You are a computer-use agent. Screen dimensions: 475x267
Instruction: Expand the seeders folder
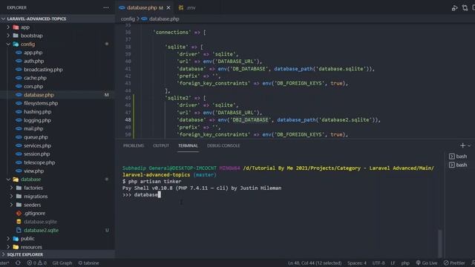32,205
